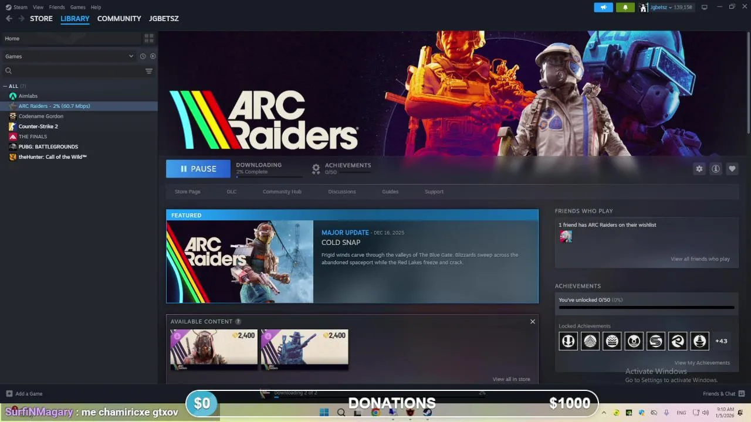The width and height of the screenshot is (751, 422).
Task: Select third locked achievement icon
Action: click(x=612, y=341)
